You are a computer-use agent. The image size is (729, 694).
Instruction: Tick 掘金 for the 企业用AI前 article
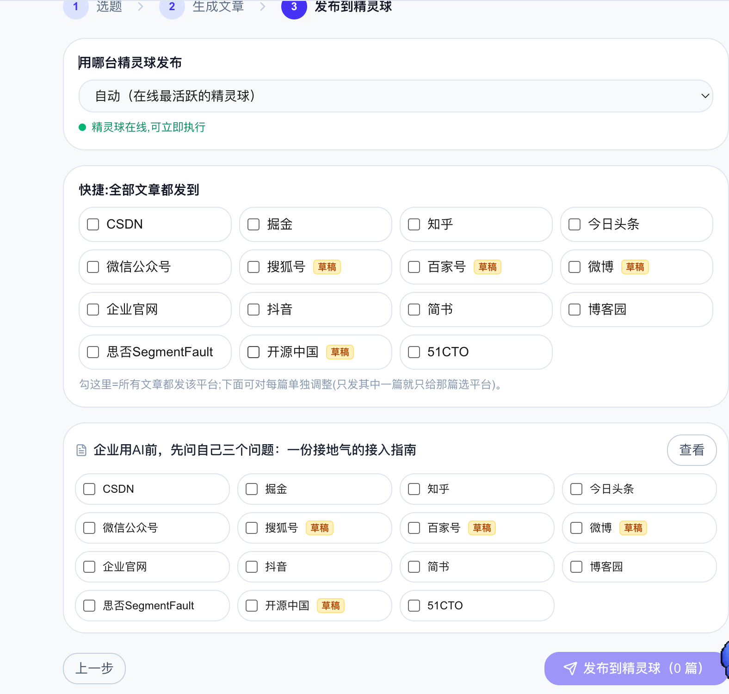[x=252, y=489]
